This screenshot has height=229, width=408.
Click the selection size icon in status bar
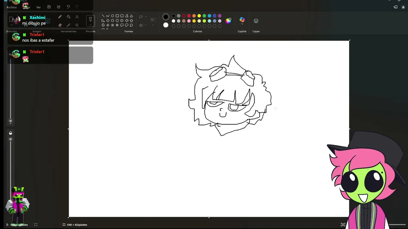(x=36, y=225)
